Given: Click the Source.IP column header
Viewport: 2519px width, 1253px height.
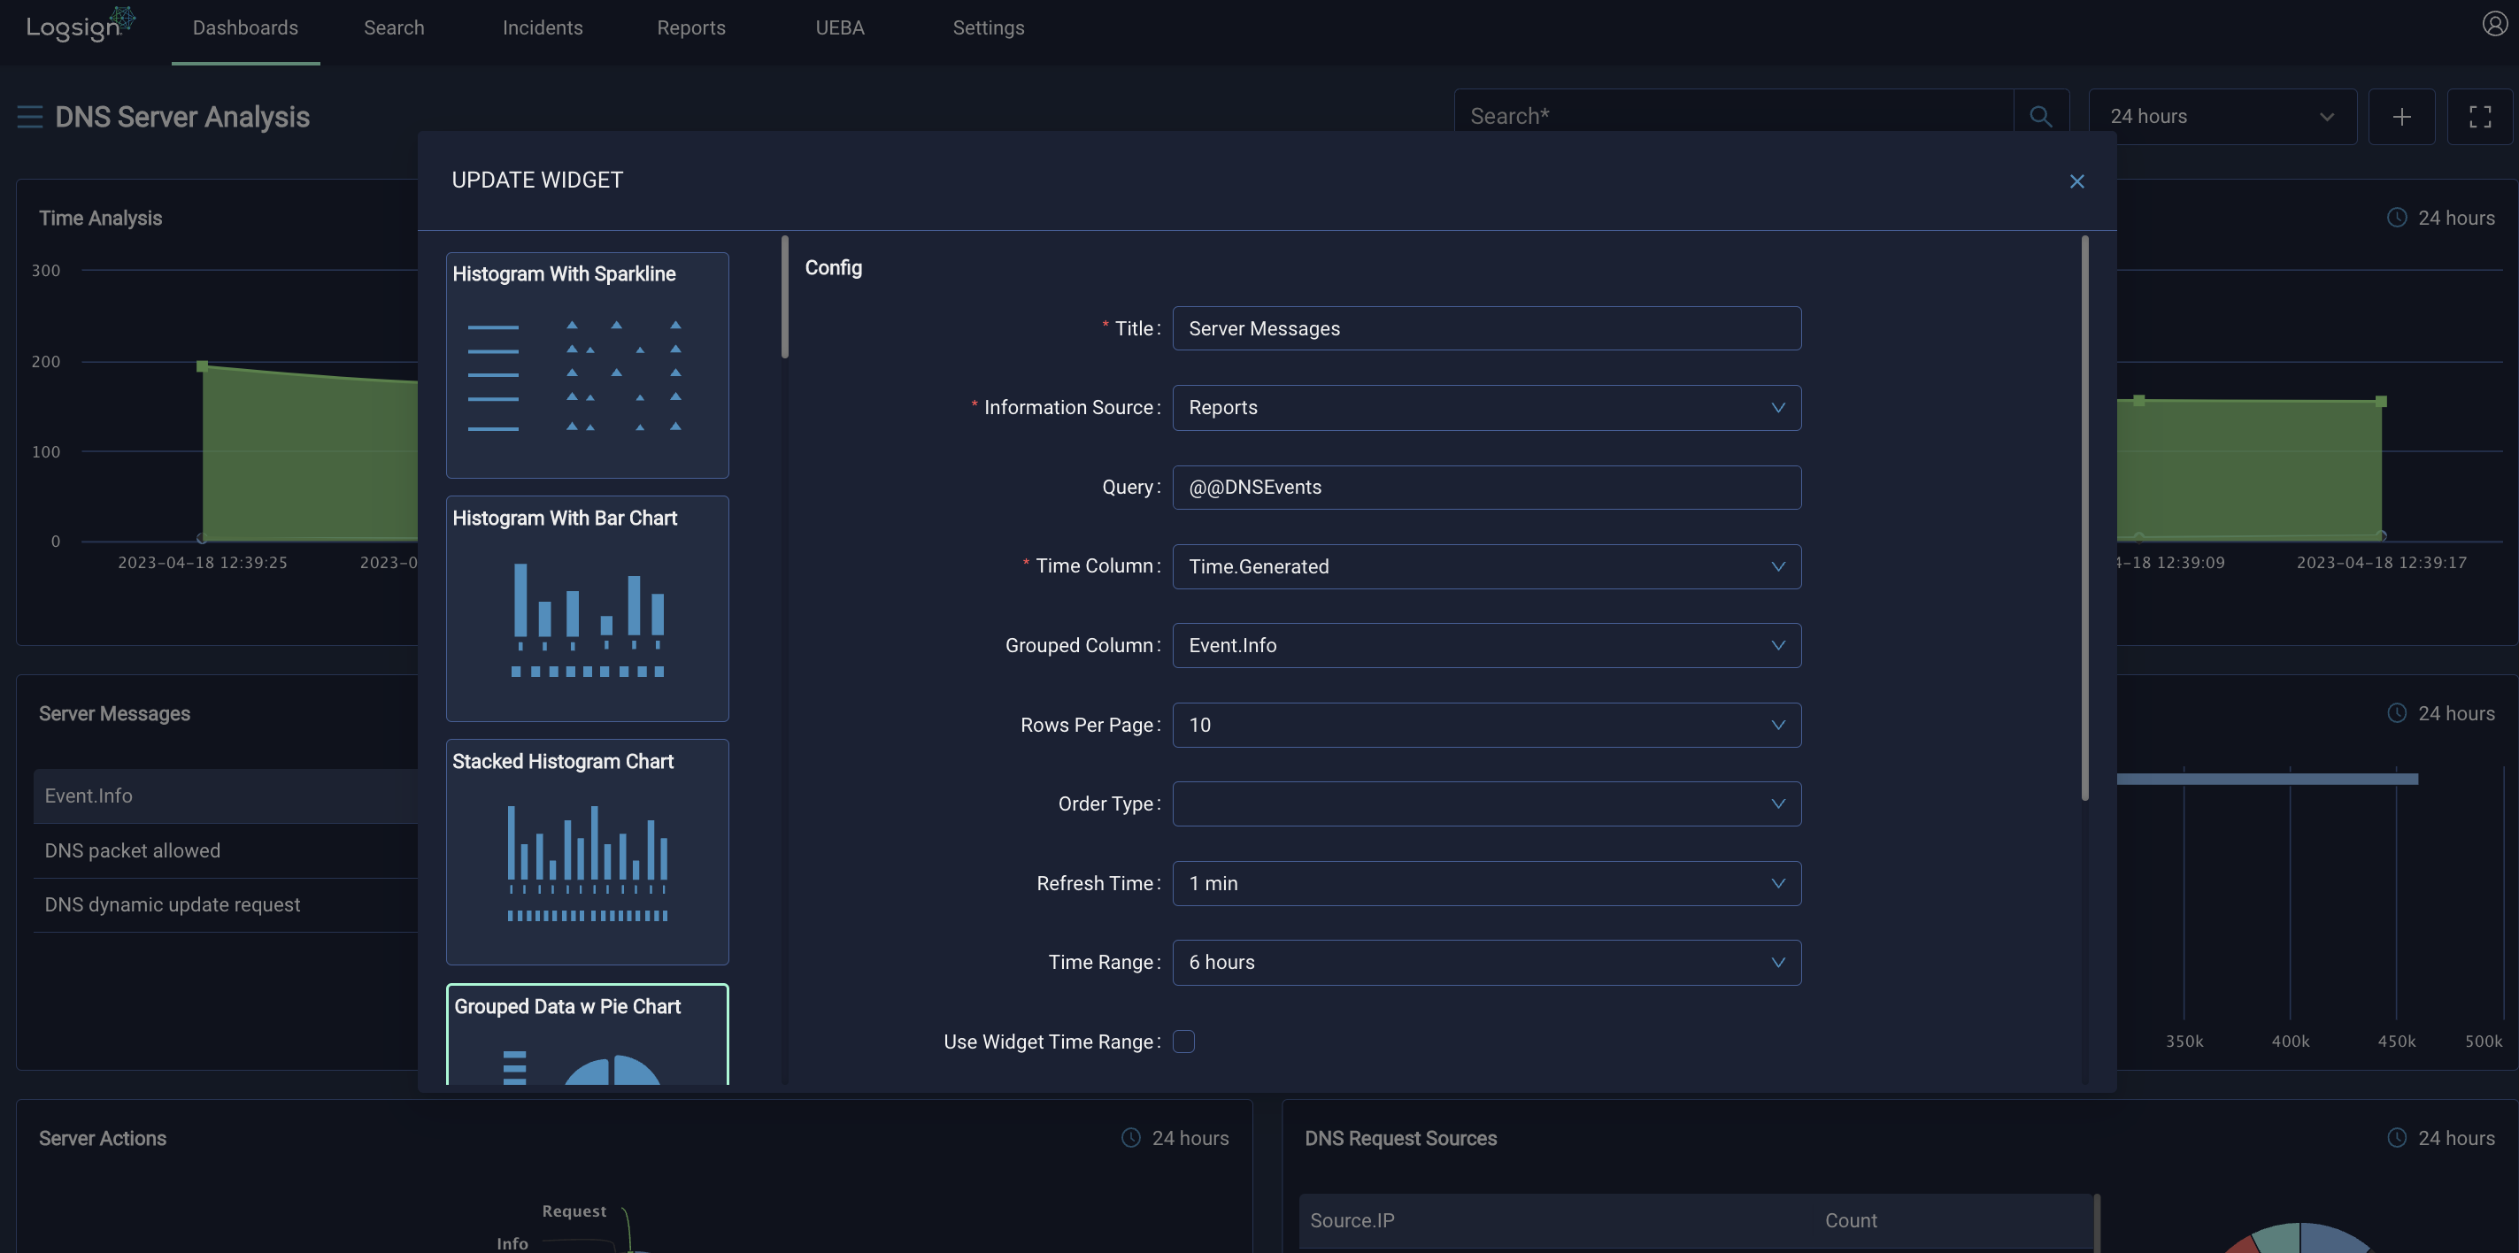Looking at the screenshot, I should point(1352,1221).
